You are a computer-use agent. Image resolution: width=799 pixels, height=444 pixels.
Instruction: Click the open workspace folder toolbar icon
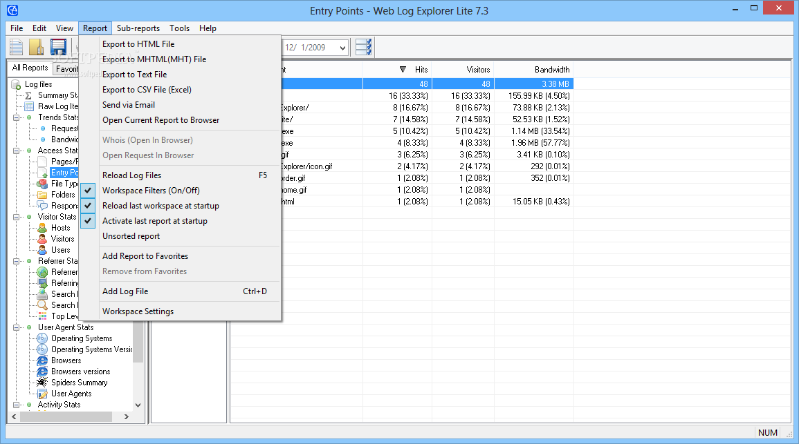pyautogui.click(x=37, y=47)
